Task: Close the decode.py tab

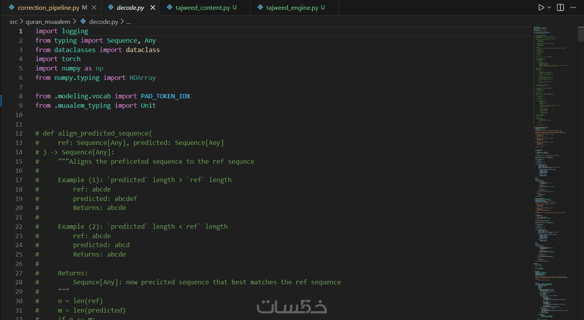Action: 153,7
